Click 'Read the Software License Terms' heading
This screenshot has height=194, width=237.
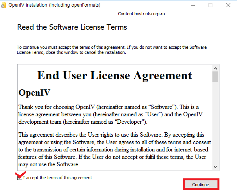pos(72,27)
